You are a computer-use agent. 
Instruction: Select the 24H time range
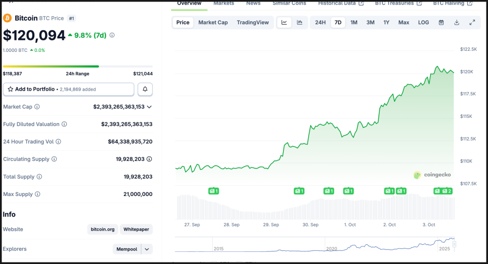coord(320,23)
